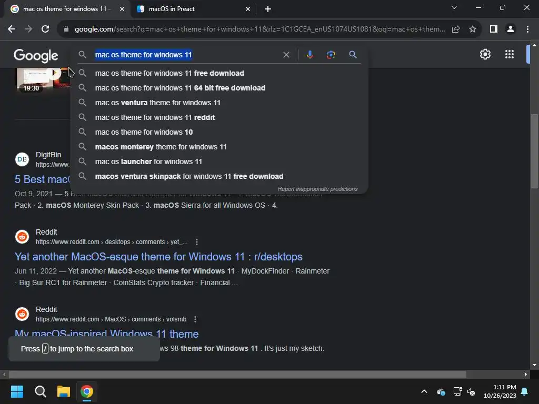Select the windows 10 theme suggestion
Screen dimensions: 539x404
click(x=219, y=132)
